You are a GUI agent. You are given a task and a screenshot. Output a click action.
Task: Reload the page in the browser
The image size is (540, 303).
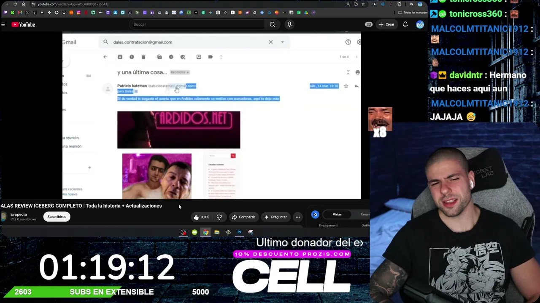tap(15, 4)
